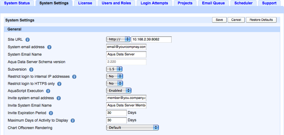Click info icon next to Subversion

[31, 69]
